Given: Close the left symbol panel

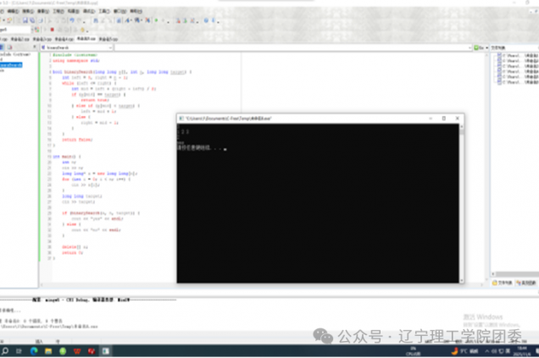Looking at the screenshot, I should point(35,47).
